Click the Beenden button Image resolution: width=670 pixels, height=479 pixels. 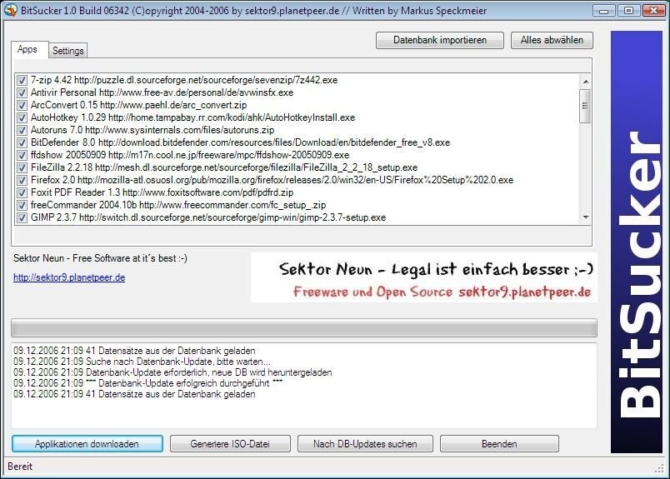[x=499, y=444]
